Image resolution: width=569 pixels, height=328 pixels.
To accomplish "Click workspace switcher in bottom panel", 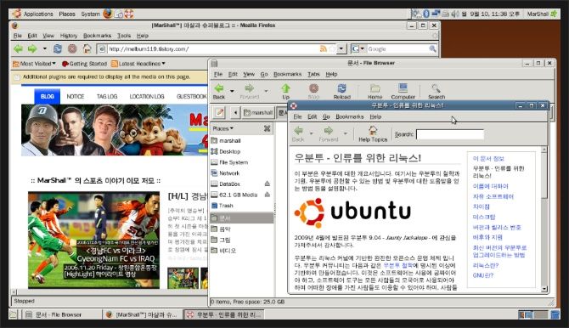I will point(533,314).
